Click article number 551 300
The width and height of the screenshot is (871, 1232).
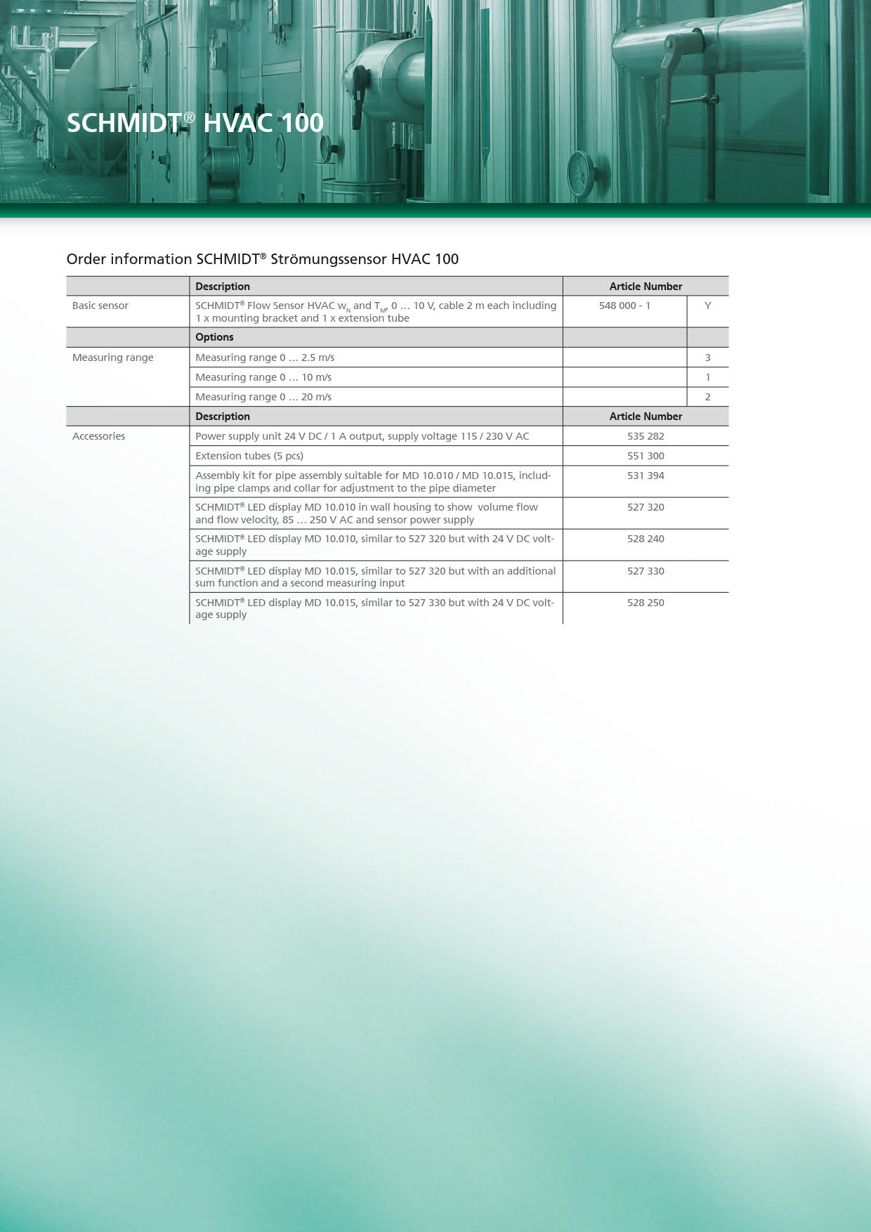646,456
